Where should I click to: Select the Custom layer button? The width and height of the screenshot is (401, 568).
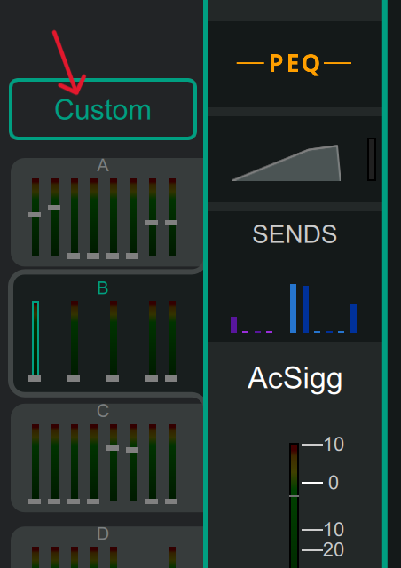[103, 109]
